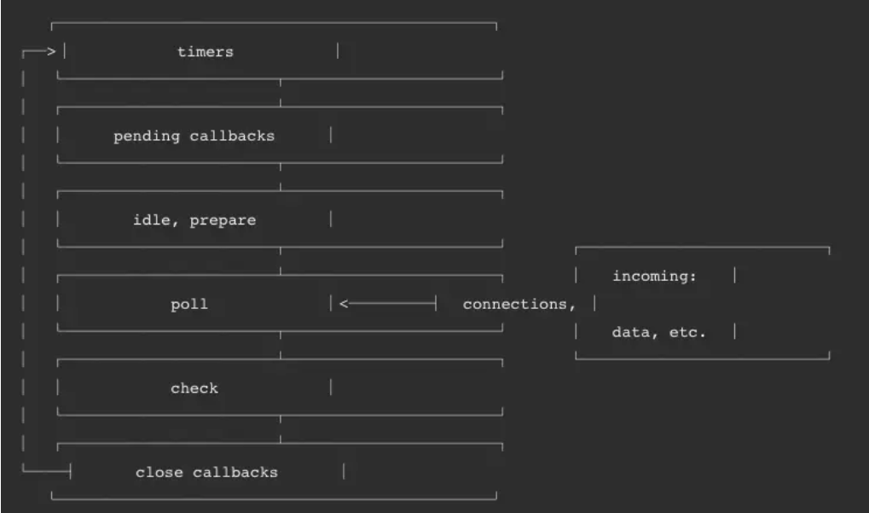
Task: Click the loop line exiting close callbacks box
Action: tap(47, 471)
